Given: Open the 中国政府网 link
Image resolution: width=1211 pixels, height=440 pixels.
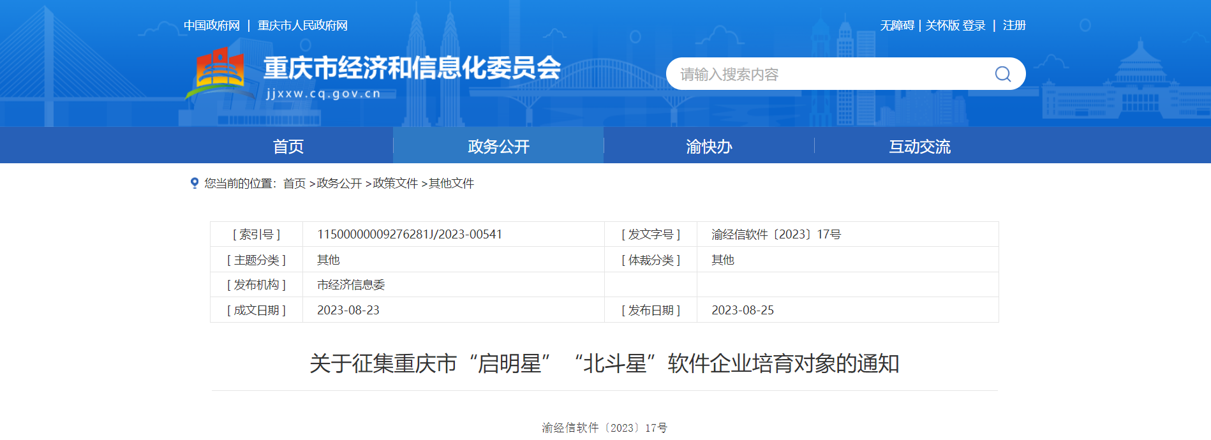Looking at the screenshot, I should click(x=212, y=26).
